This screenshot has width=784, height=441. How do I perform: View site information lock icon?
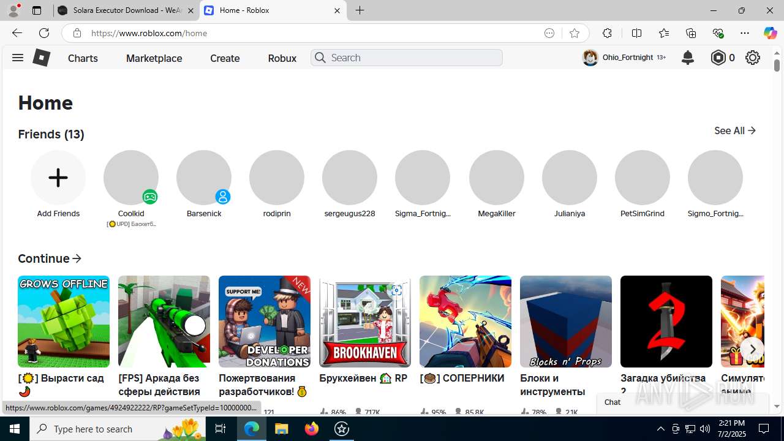77,33
